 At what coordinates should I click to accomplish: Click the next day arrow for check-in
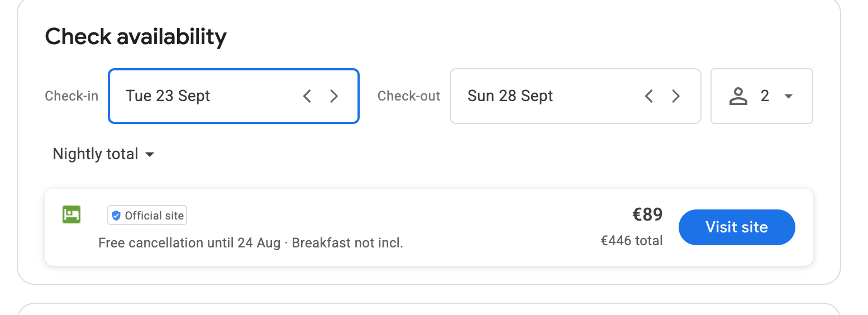(x=334, y=96)
